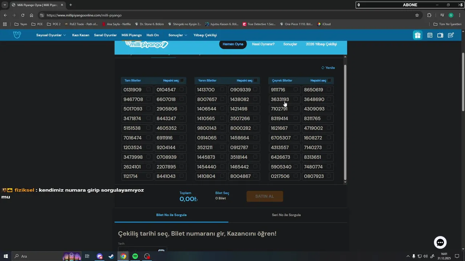Select ticket 0909339 checkbox
The image size is (465, 261).
tap(255, 90)
